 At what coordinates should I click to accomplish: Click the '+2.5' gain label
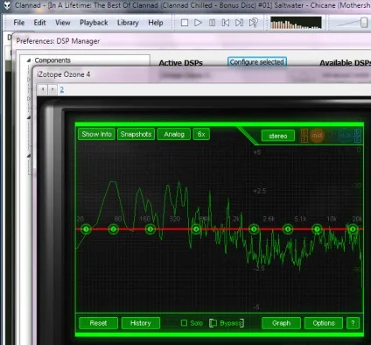(x=260, y=191)
